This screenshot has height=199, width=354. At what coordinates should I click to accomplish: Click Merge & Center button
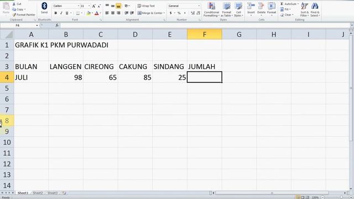tap(150, 13)
